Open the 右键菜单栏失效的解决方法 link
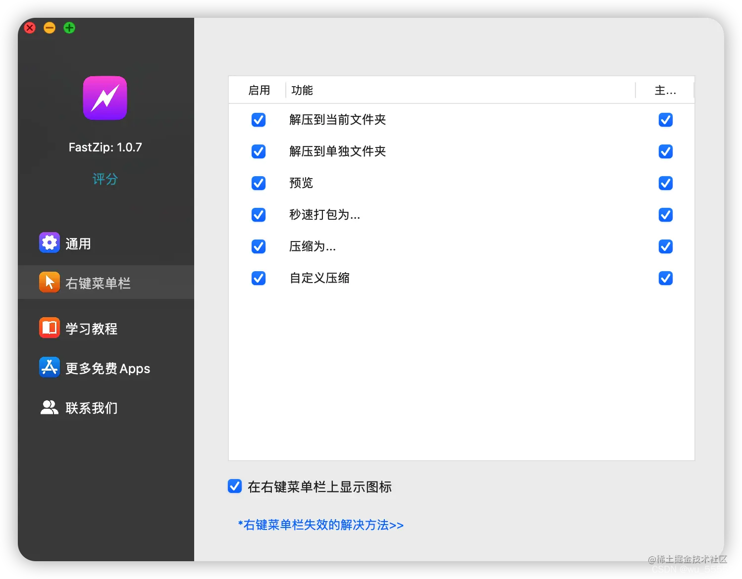This screenshot has width=742, height=579. [320, 525]
